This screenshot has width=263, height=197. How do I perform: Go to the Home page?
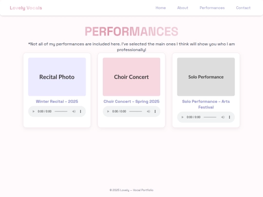coord(161,8)
